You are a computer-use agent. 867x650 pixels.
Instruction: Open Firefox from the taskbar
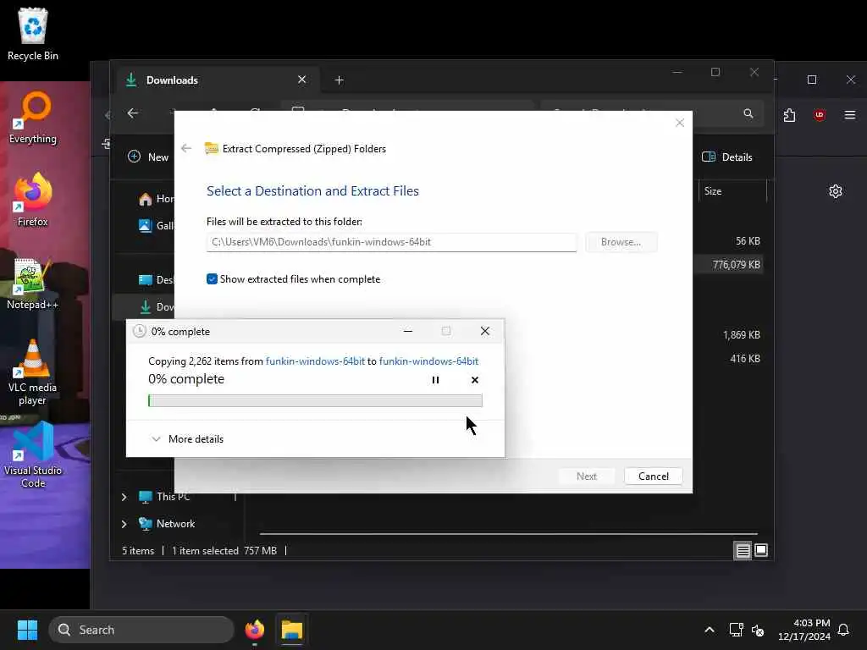click(x=254, y=630)
